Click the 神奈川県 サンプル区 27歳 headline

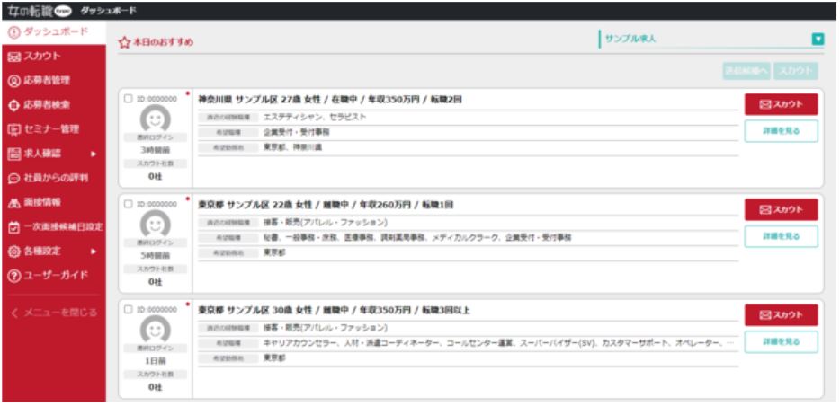(x=331, y=100)
